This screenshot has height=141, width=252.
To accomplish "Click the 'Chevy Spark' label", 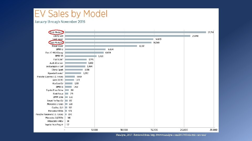I will click(x=57, y=70).
